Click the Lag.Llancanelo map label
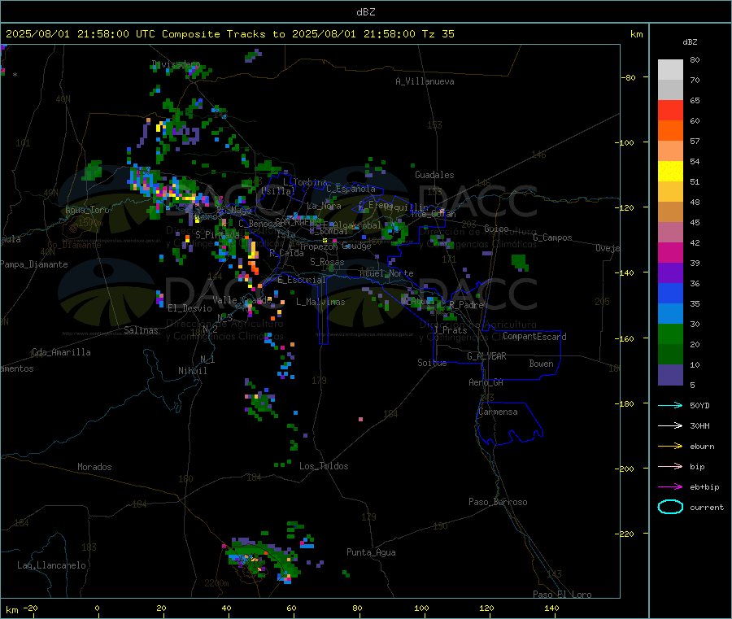 point(51,565)
